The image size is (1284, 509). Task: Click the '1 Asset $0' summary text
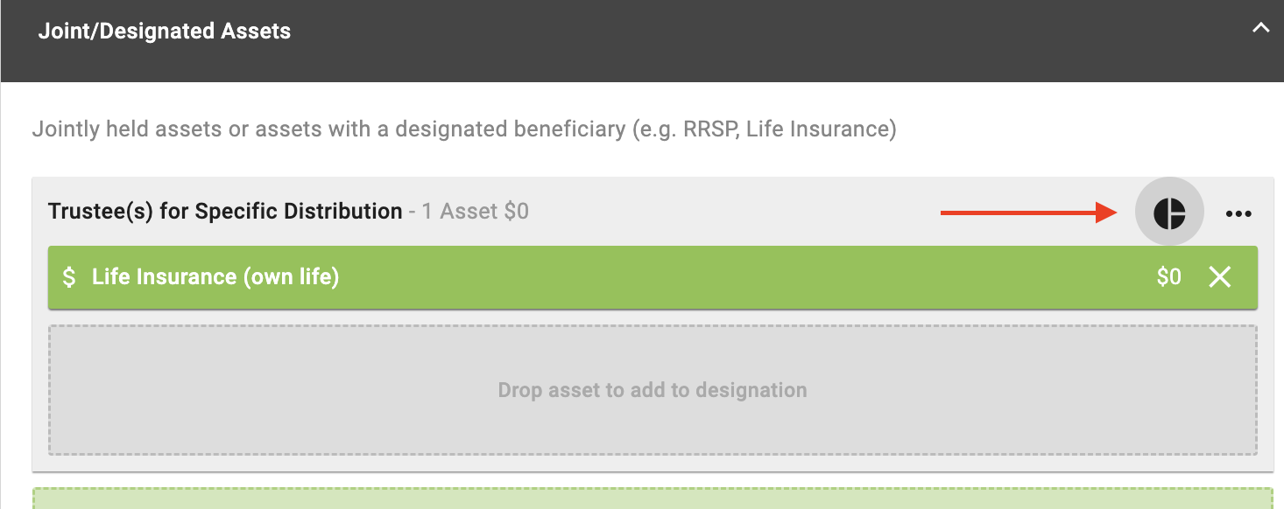(476, 212)
